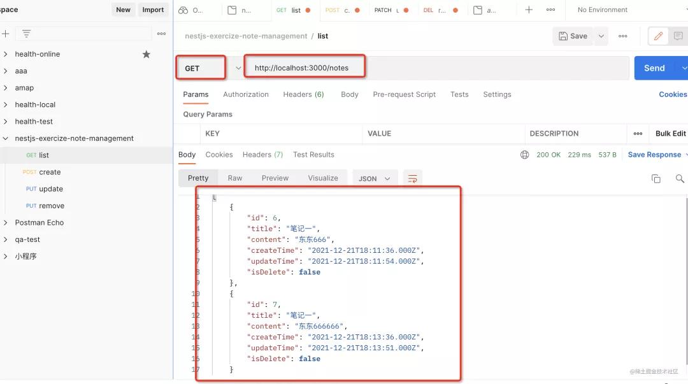Search the response with magnifier icon

680,178
